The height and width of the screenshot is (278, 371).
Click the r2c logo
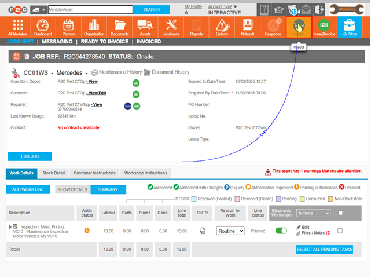point(18,10)
